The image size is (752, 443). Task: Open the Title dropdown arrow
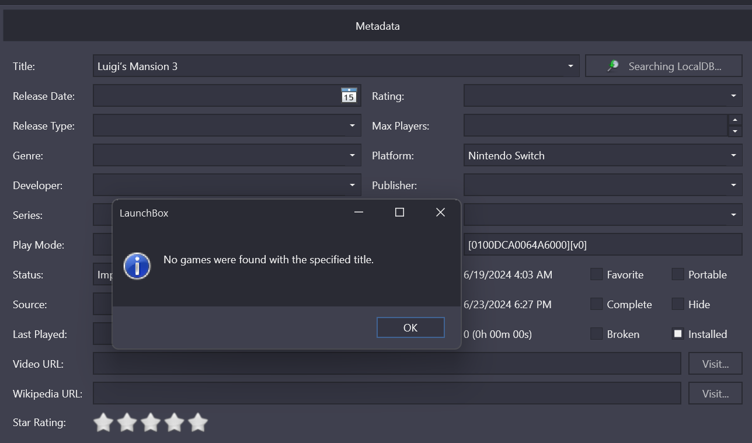point(570,66)
